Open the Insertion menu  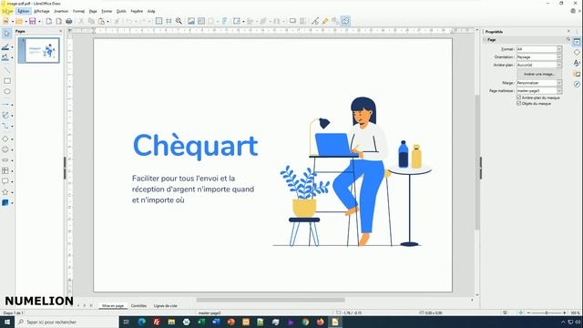pos(61,11)
